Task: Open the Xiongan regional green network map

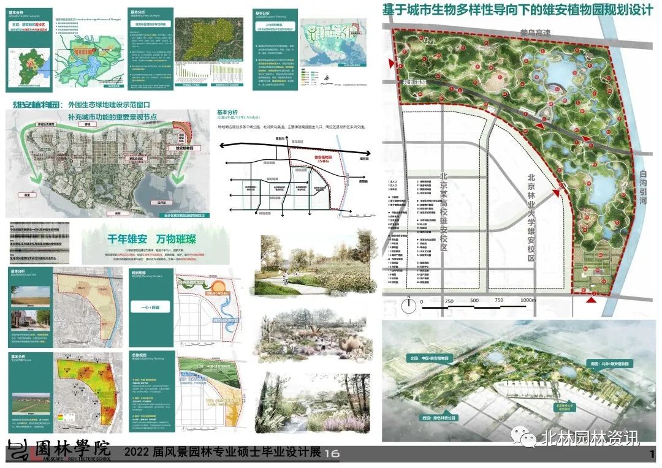Action: (x=90, y=60)
